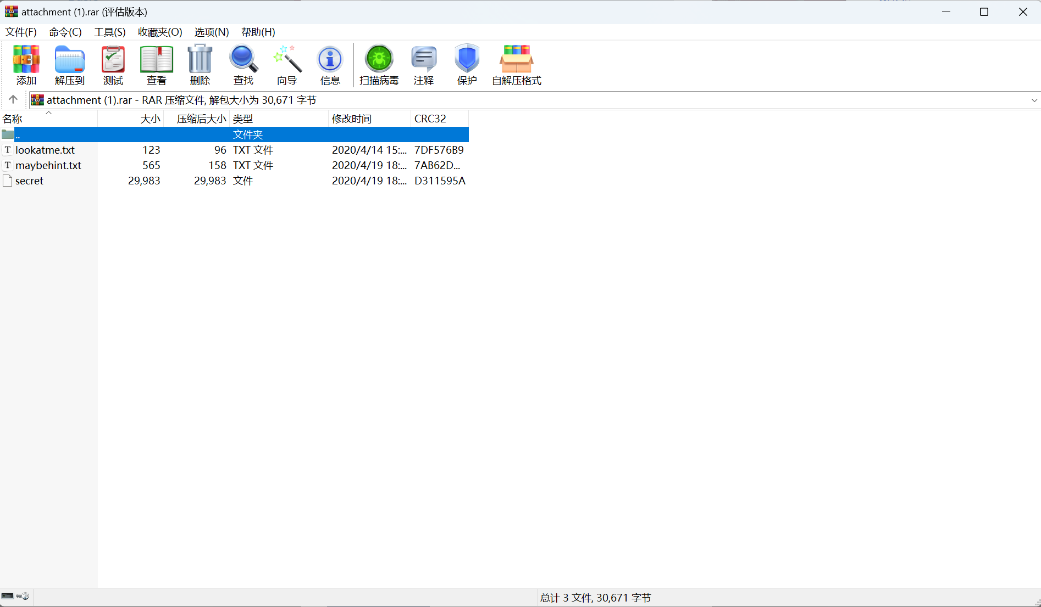The width and height of the screenshot is (1041, 607).
Task: Sort by CRC32 column header
Action: coord(440,119)
